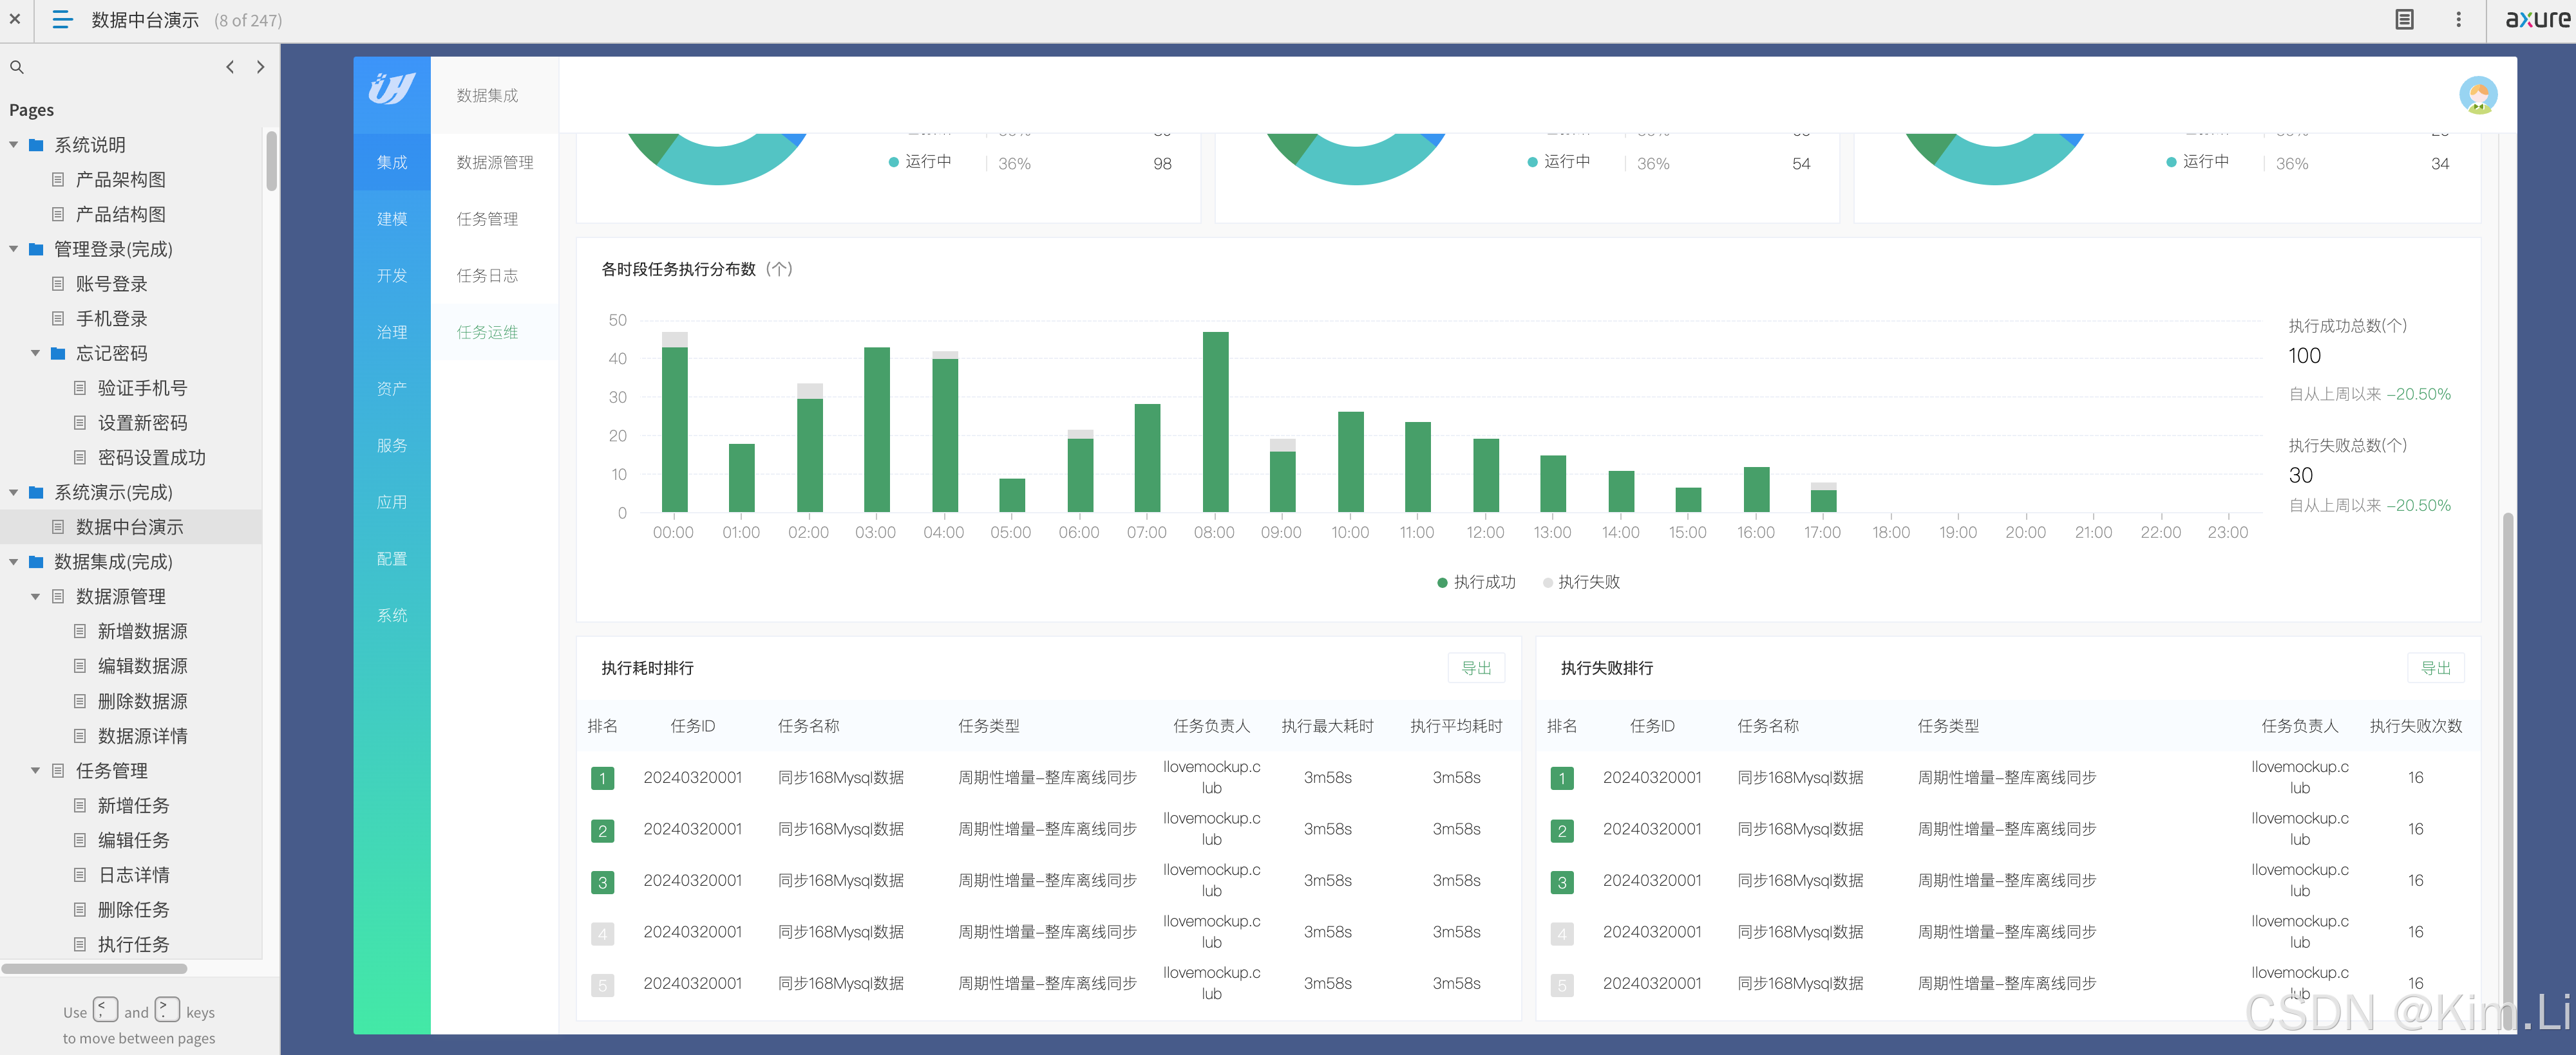Click the 执行失败次数 column header
This screenshot has height=1055, width=2576.
[2415, 726]
